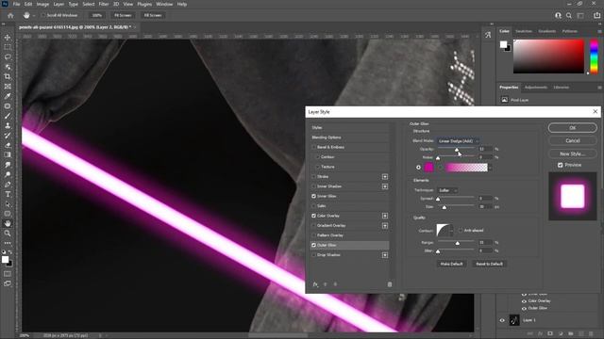Screen dimensions: 604x339
Task: Enable the Drop Shadow checkbox
Action: pos(313,255)
